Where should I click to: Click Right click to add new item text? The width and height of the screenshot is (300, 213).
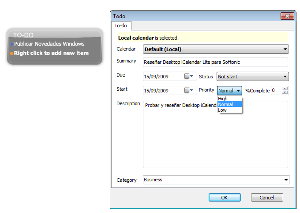[51, 53]
